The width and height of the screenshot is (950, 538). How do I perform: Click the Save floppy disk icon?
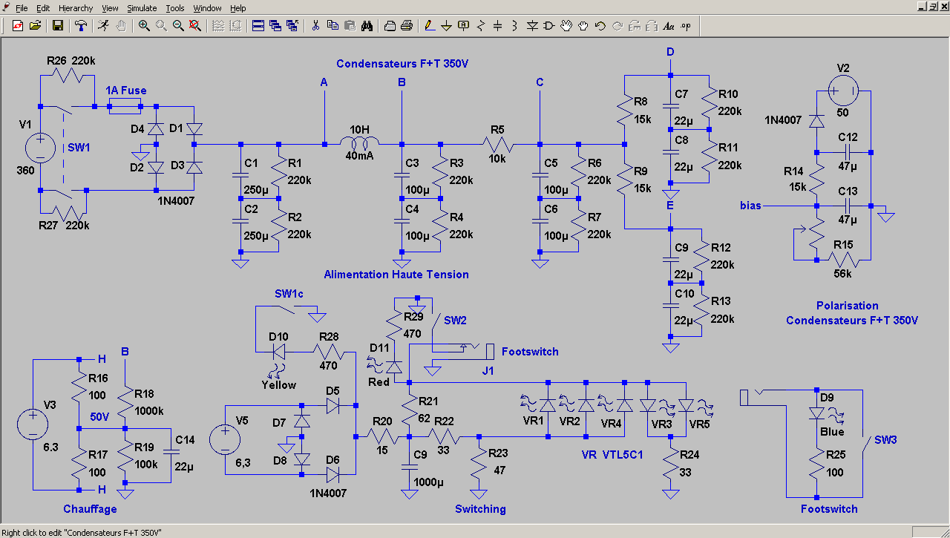pos(57,25)
